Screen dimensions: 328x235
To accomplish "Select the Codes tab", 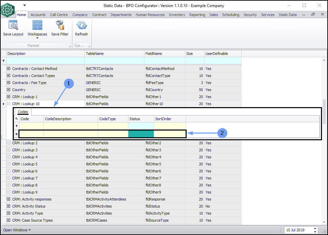I will [x=23, y=111].
